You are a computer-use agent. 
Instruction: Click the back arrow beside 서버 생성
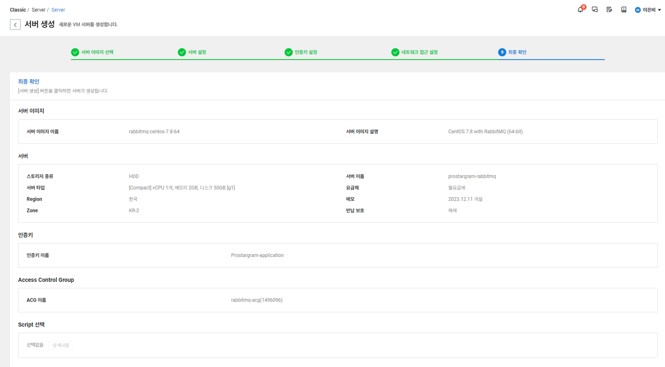tap(15, 25)
